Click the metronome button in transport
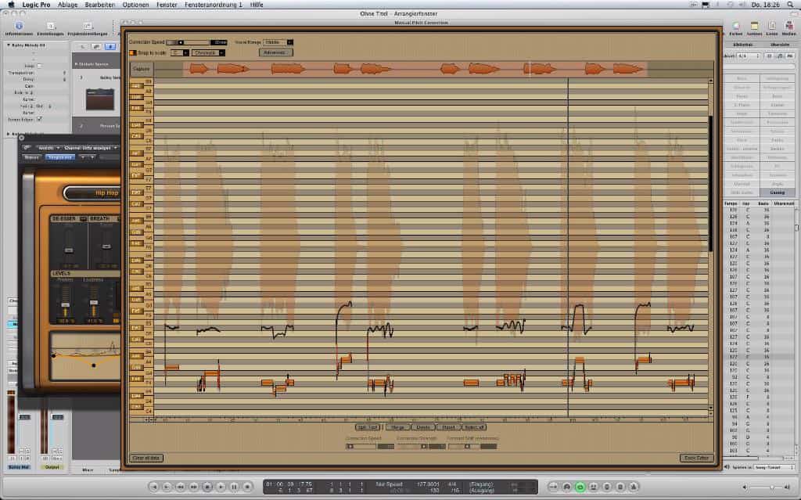Image resolution: width=801 pixels, height=500 pixels. click(634, 487)
